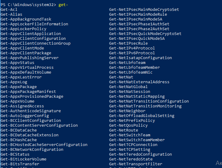Select Get-AuthenticodeSignature text

[x=31, y=111]
